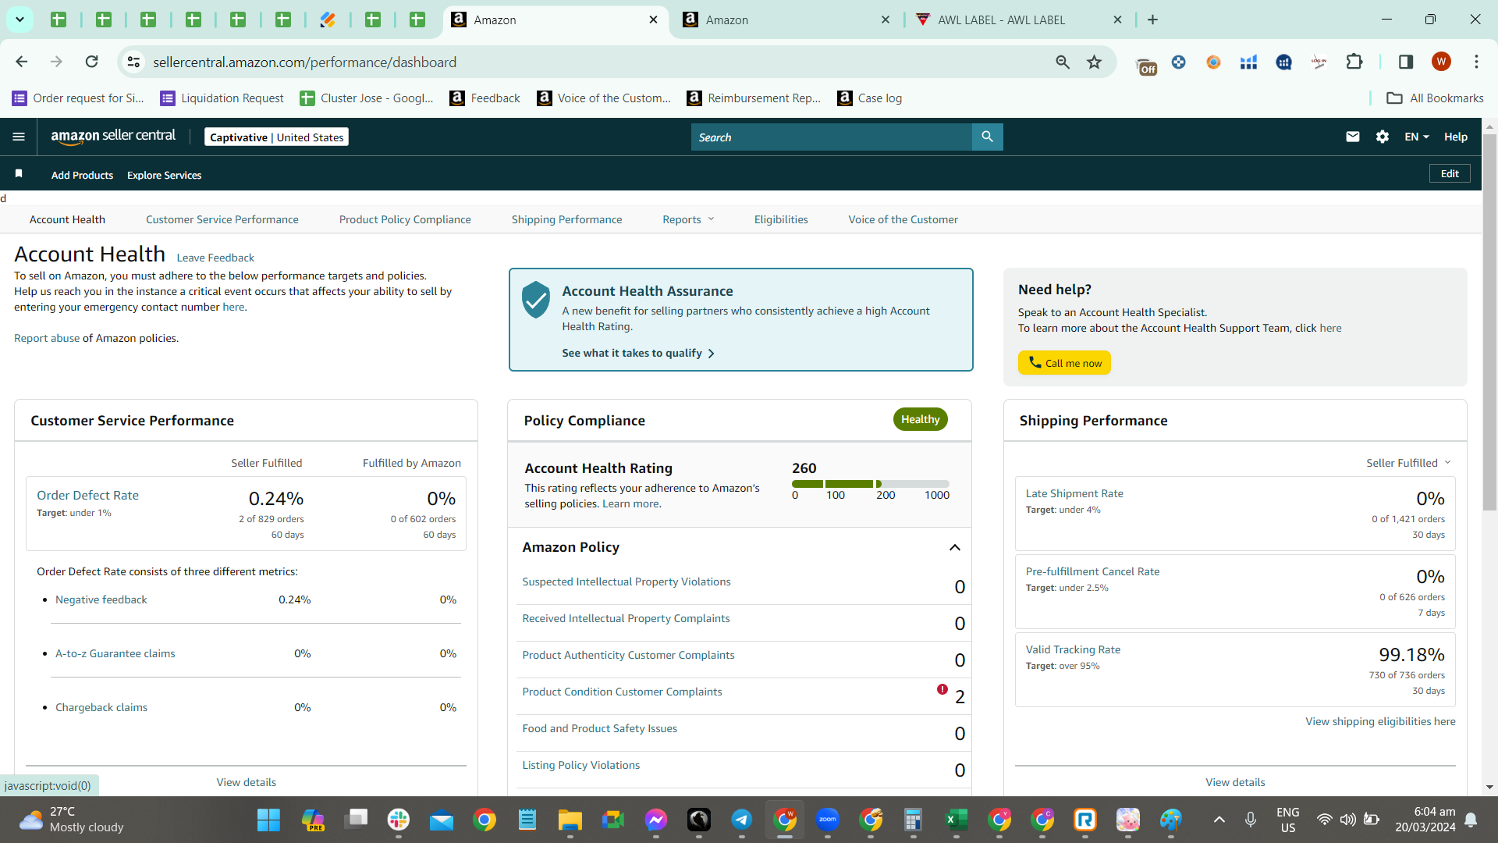This screenshot has width=1498, height=843.
Task: Open the Eligibilities tab
Action: [781, 219]
